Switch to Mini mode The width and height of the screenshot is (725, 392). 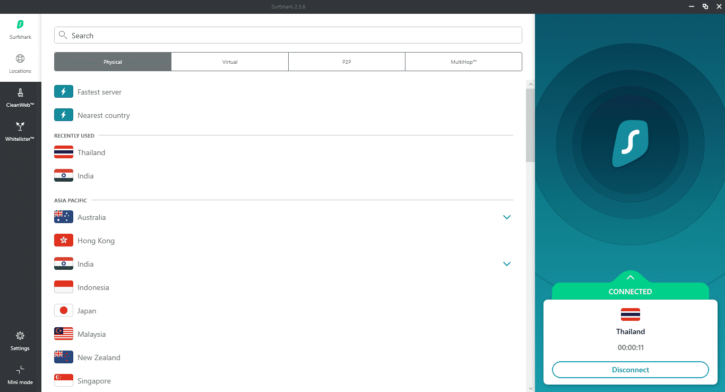coord(20,375)
